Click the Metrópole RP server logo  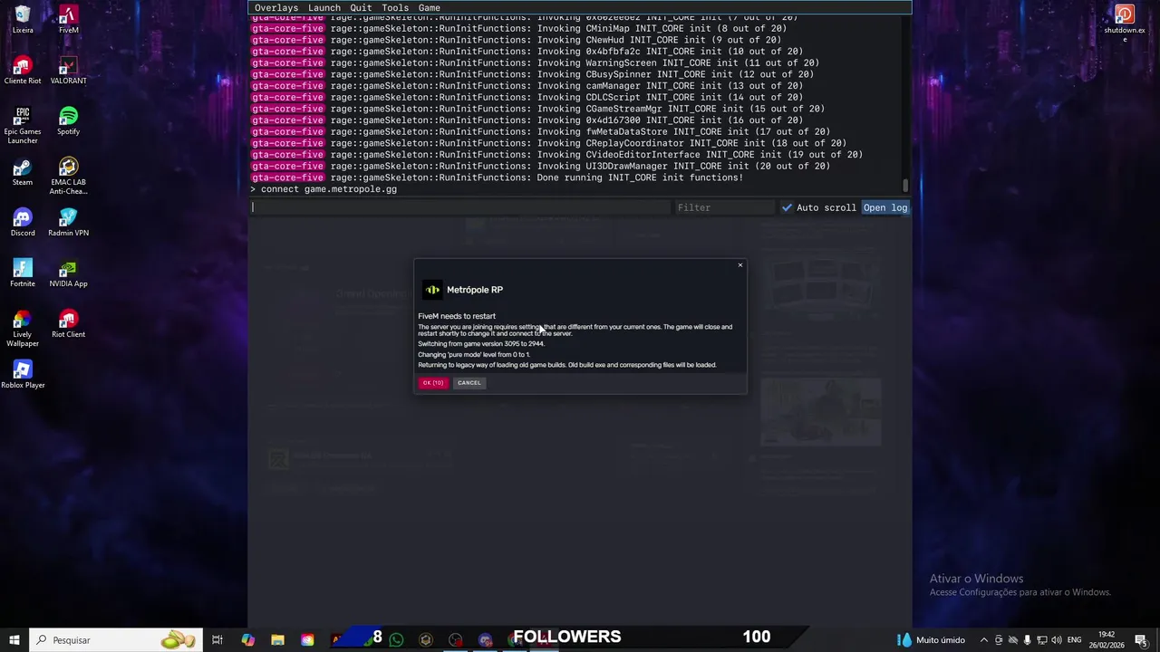coord(432,290)
